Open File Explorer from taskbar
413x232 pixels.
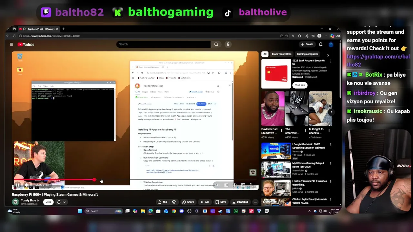coord(143,211)
